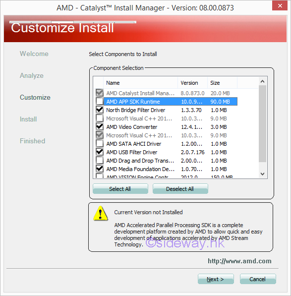Check AMD Drag and Drop Transcoding box
This screenshot has width=291, height=296.
(x=100, y=161)
